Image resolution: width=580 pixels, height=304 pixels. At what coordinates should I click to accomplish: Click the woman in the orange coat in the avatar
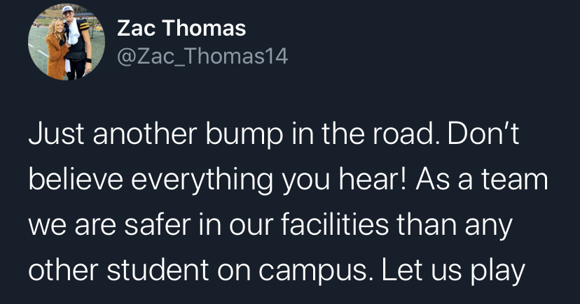coord(55,54)
